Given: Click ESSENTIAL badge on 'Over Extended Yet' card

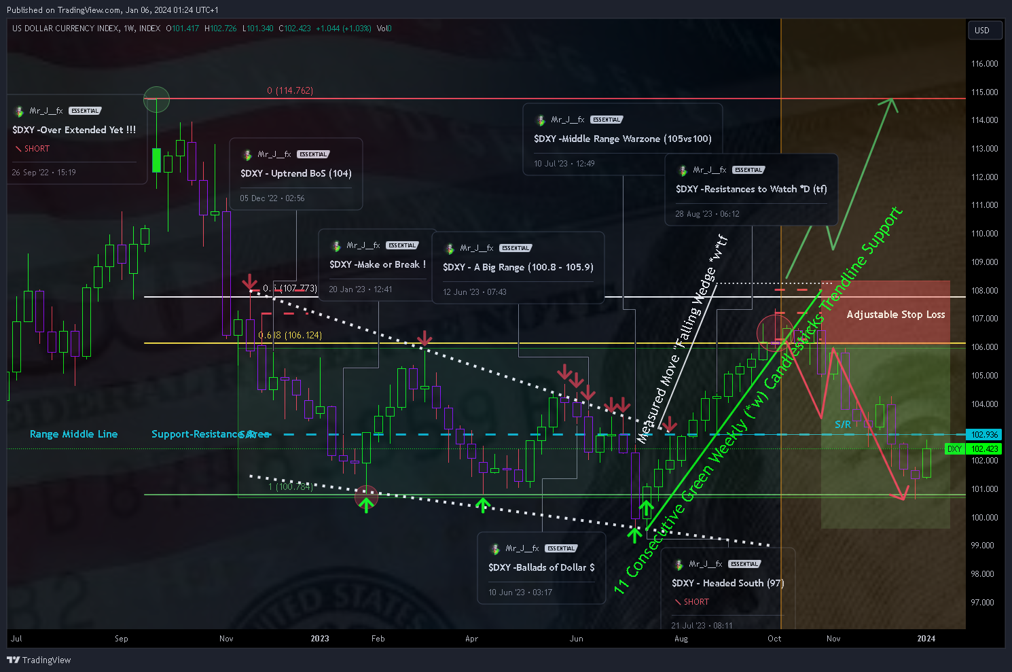Looking at the screenshot, I should point(85,111).
